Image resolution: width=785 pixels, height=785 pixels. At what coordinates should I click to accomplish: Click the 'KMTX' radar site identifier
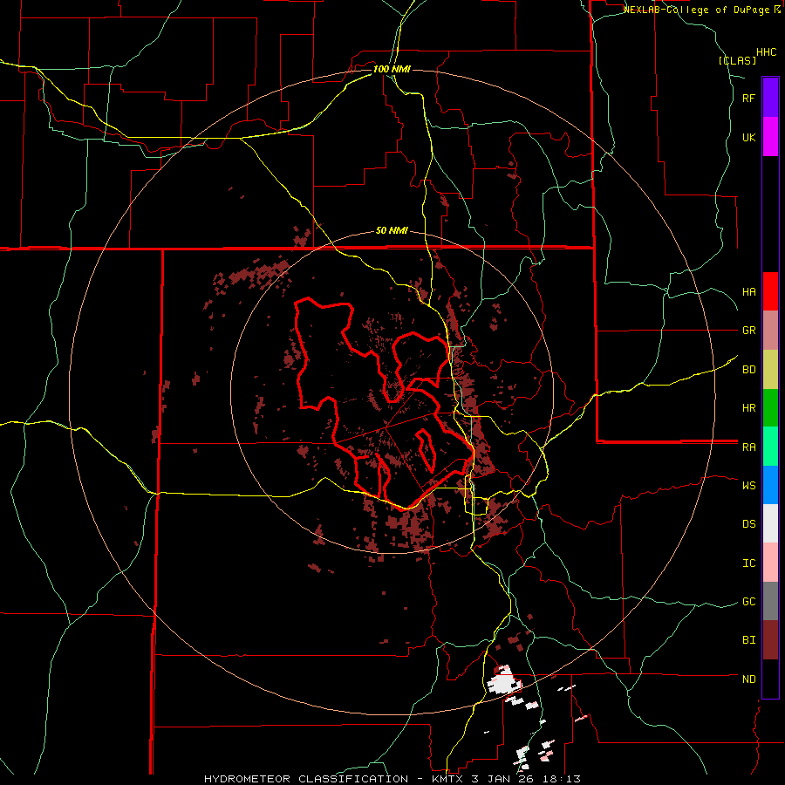click(x=448, y=779)
